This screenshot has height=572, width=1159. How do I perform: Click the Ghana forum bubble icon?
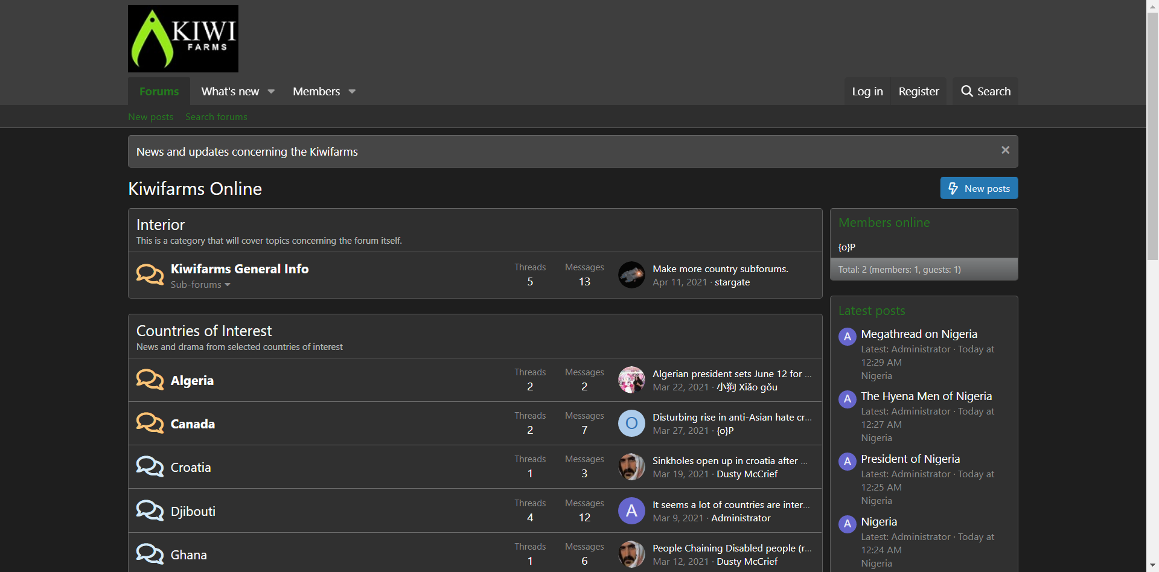tap(150, 555)
